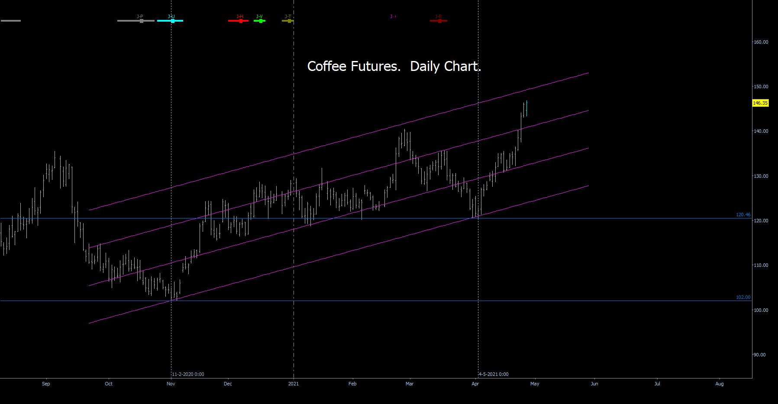Click the Jun label on time axis
This screenshot has height=404, width=778.
click(594, 384)
